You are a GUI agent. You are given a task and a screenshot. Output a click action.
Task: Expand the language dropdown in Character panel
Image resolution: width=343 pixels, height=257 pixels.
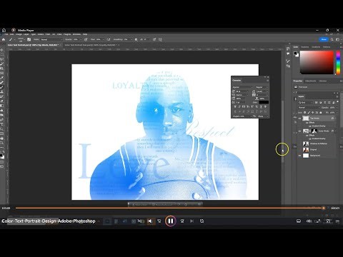point(242,116)
